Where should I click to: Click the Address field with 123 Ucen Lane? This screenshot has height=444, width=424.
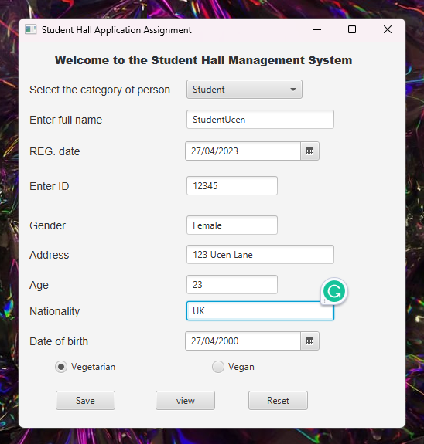tap(260, 255)
